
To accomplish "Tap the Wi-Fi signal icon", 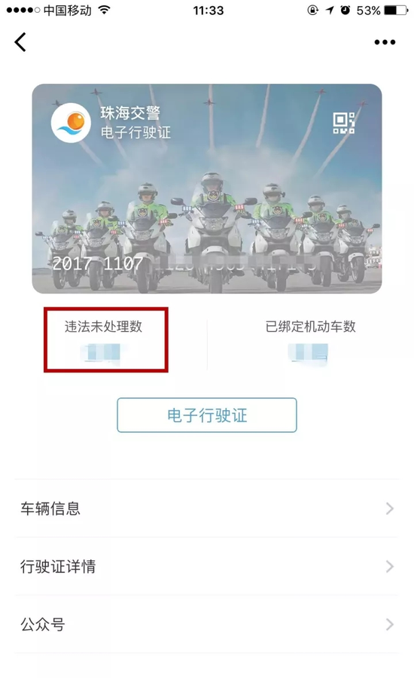I will (x=103, y=10).
